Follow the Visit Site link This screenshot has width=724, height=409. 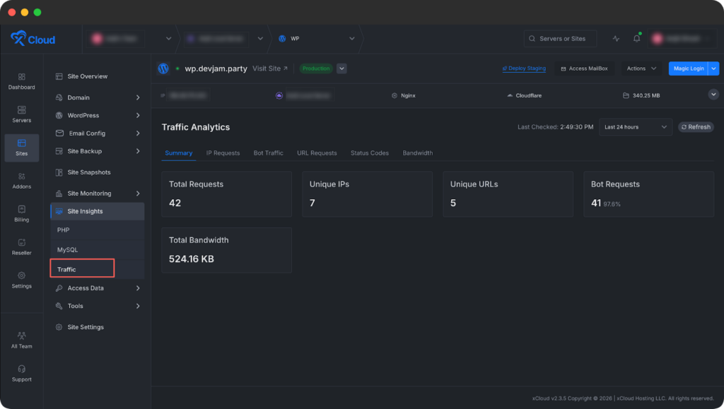pos(270,69)
